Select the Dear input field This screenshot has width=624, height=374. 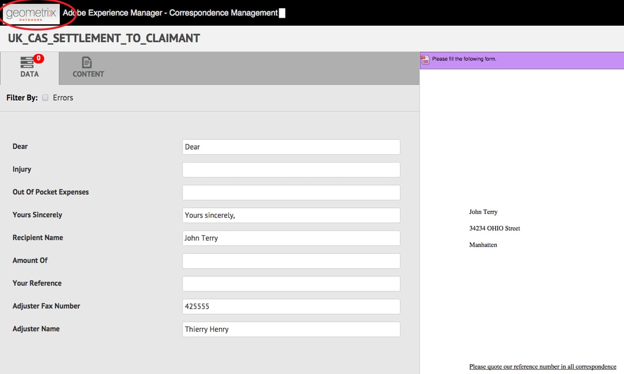(x=291, y=146)
